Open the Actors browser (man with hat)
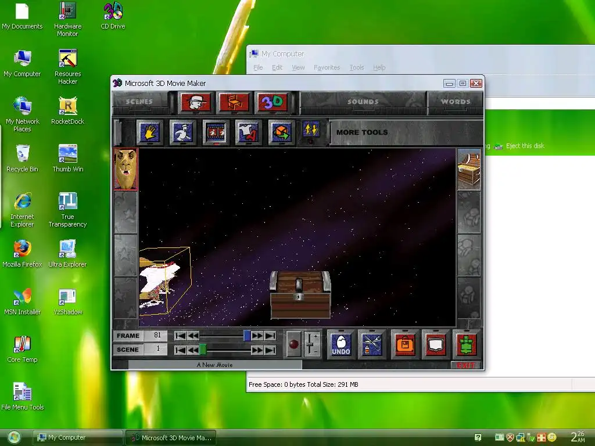 tap(195, 102)
